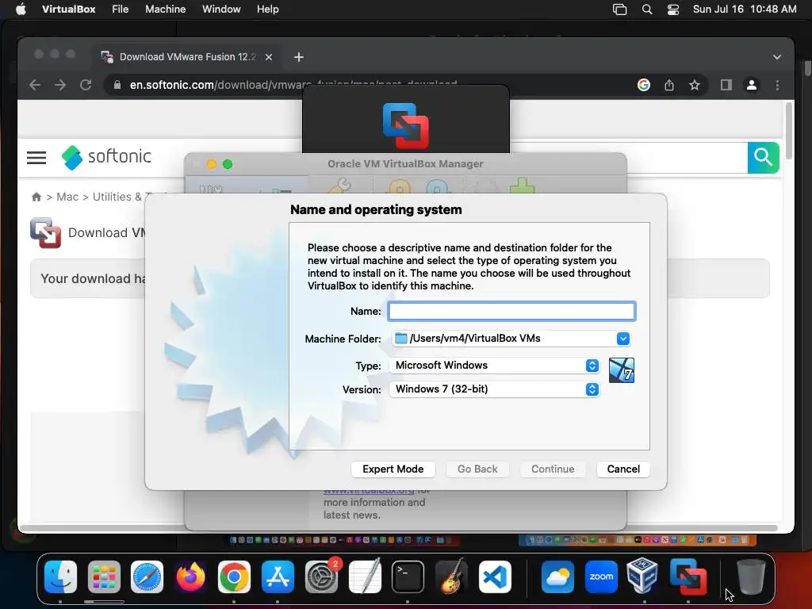Open the Window menu
This screenshot has width=812, height=609.
221,10
